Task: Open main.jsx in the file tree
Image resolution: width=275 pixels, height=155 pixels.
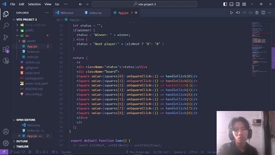Action: click(x=33, y=57)
